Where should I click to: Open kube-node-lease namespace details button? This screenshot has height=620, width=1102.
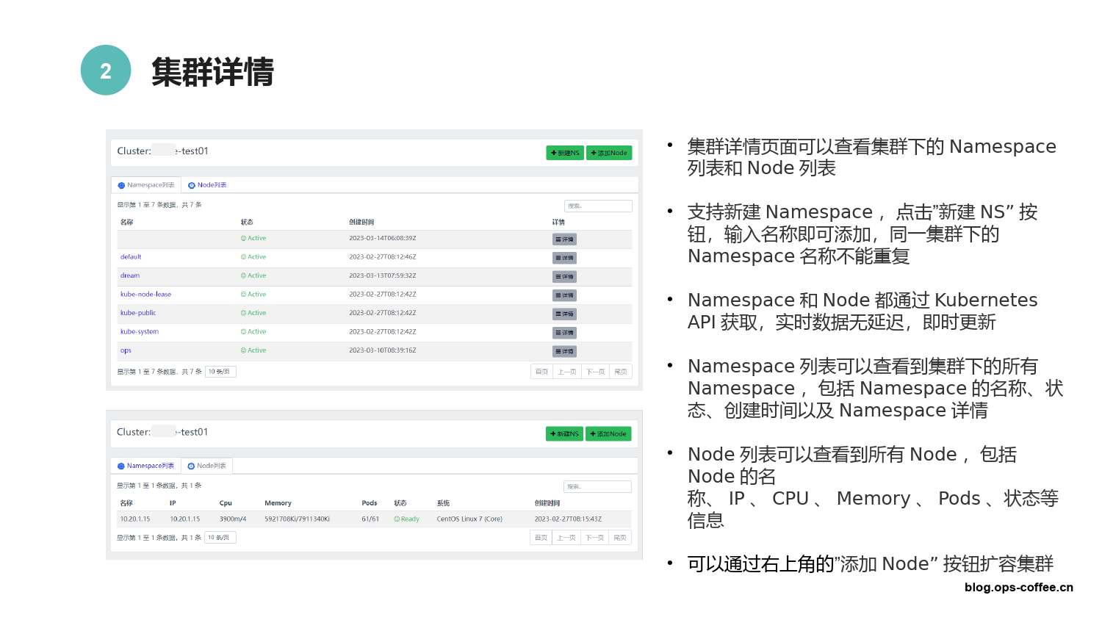564,295
